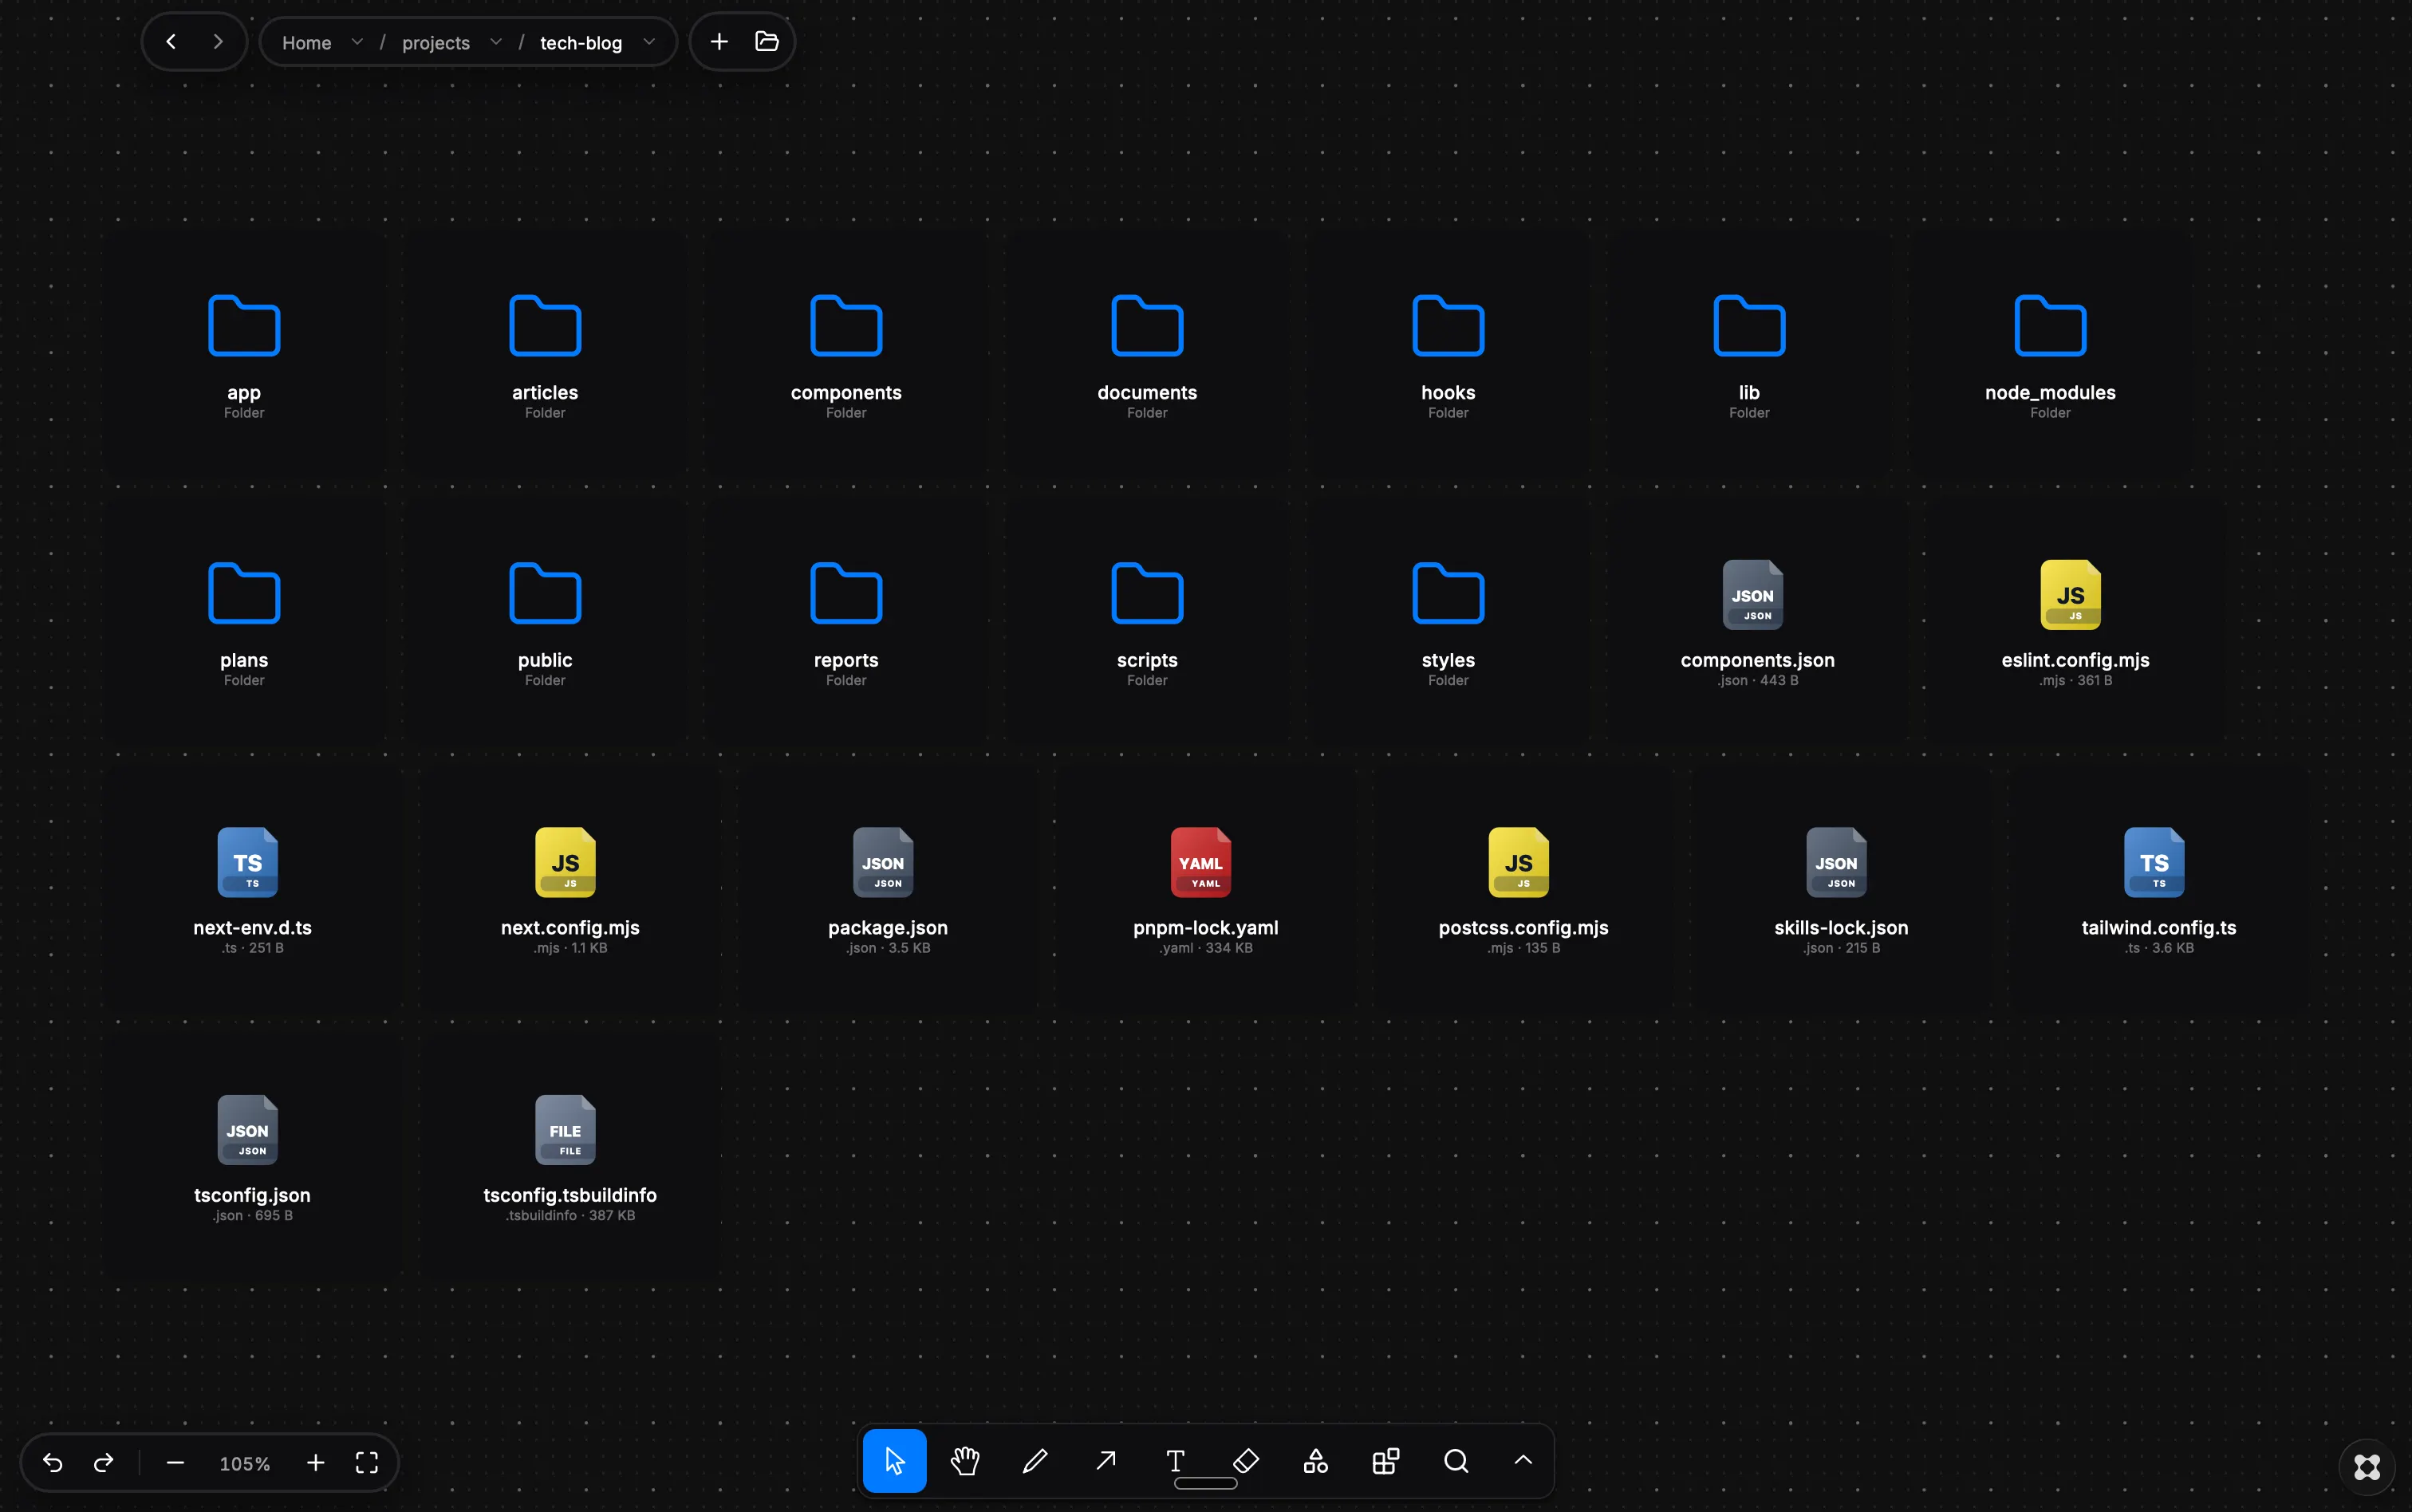Undo the last action
Viewport: 2412px width, 1512px height.
[53, 1463]
